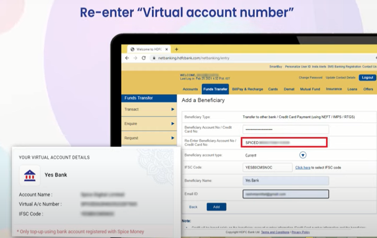Click here link to select IFSC code

click(303, 168)
